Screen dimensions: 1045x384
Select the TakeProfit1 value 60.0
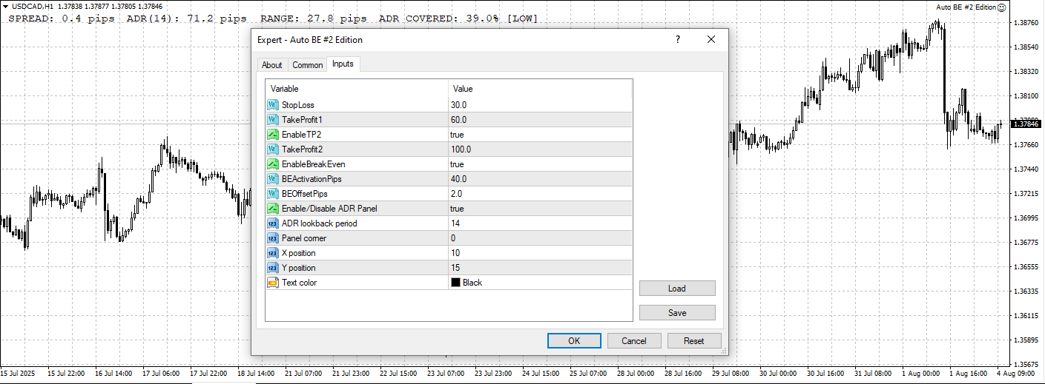pyautogui.click(x=458, y=120)
